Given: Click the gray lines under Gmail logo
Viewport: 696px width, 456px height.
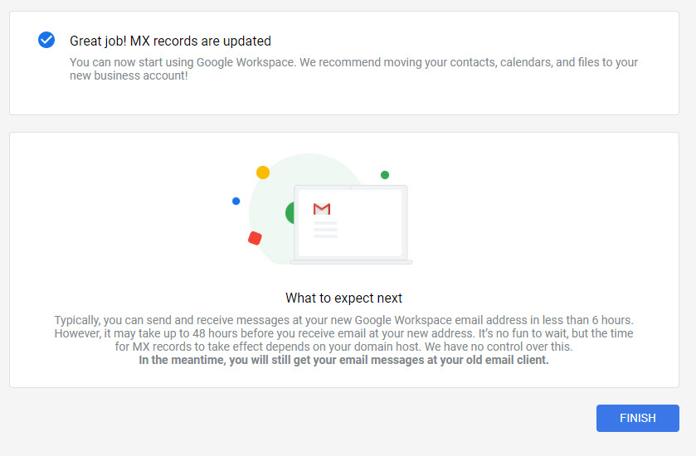Looking at the screenshot, I should coord(325,230).
